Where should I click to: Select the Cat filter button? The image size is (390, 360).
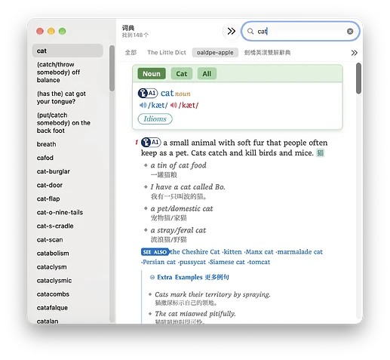pyautogui.click(x=182, y=74)
